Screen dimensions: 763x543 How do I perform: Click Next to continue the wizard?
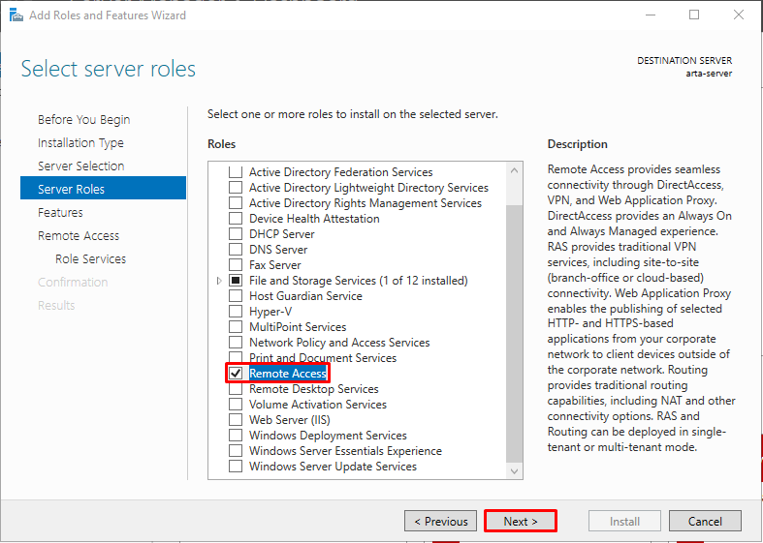click(x=521, y=521)
